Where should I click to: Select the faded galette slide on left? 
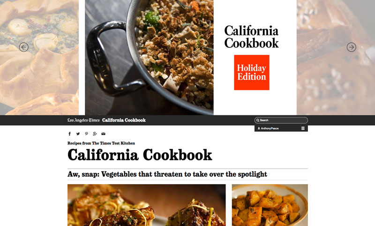[39, 57]
